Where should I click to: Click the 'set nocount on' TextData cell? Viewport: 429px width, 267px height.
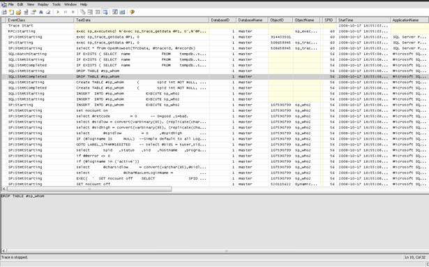[x=141, y=110]
